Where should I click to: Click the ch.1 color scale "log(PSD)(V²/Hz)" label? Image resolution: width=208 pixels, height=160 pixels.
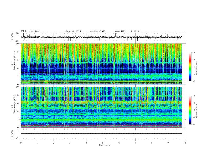tap(197, 68)
